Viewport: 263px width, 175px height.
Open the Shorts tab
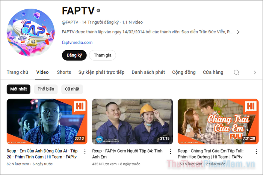pos(64,72)
